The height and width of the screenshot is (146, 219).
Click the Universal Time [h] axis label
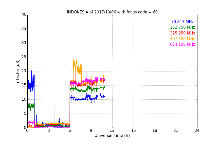click(x=112, y=136)
